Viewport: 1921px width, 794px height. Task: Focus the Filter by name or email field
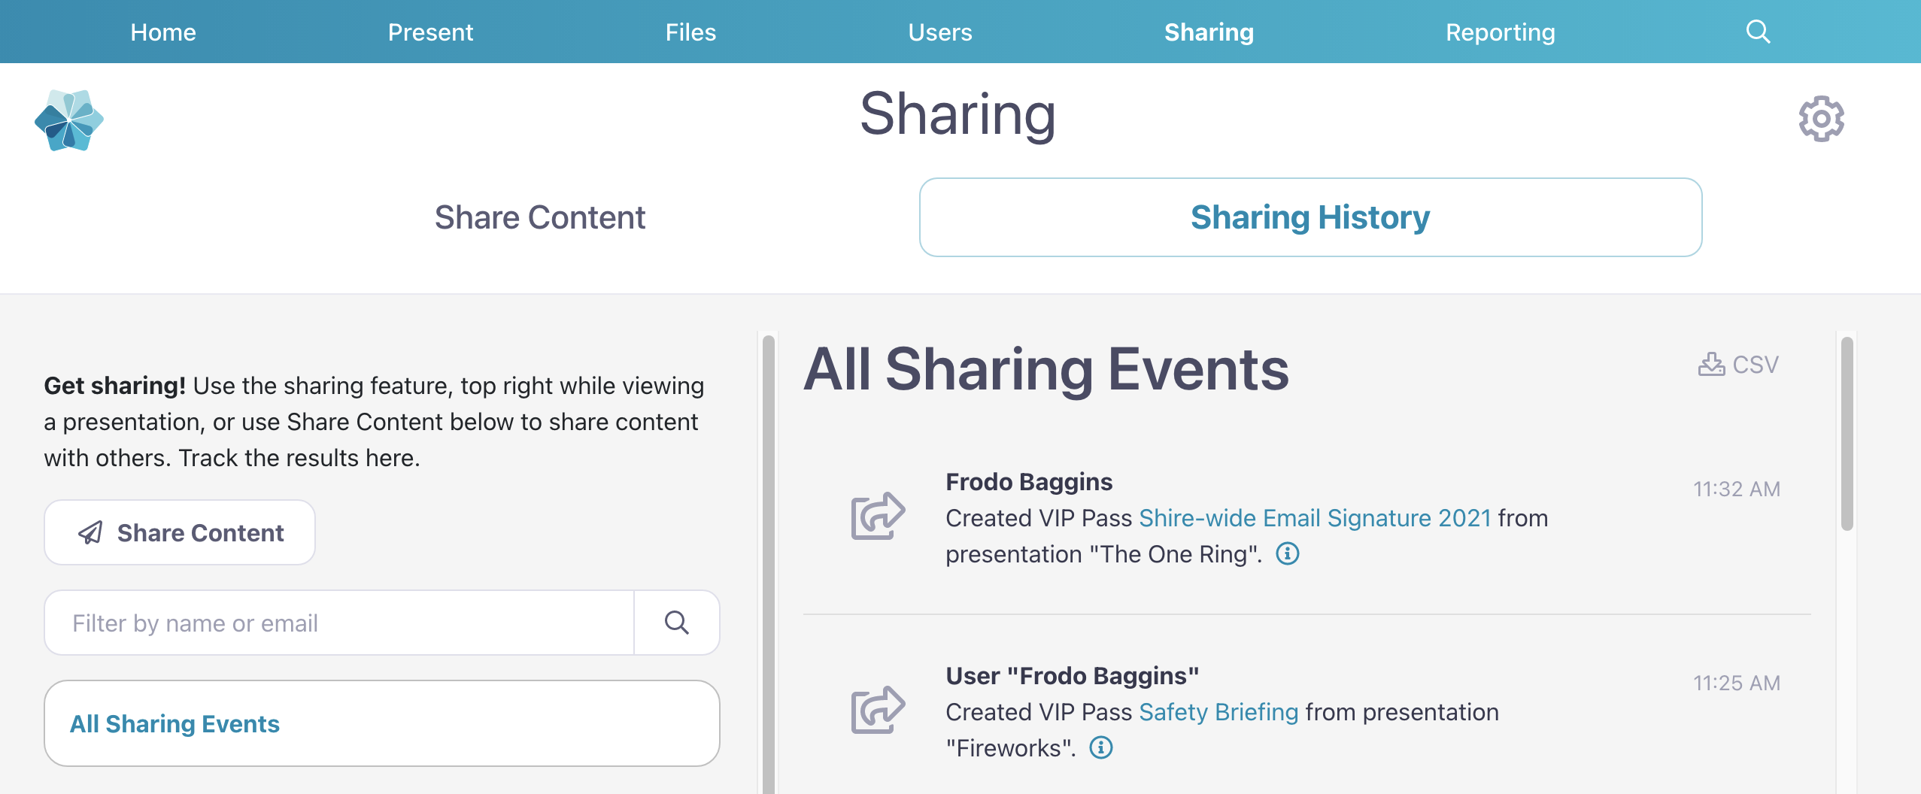coord(339,623)
